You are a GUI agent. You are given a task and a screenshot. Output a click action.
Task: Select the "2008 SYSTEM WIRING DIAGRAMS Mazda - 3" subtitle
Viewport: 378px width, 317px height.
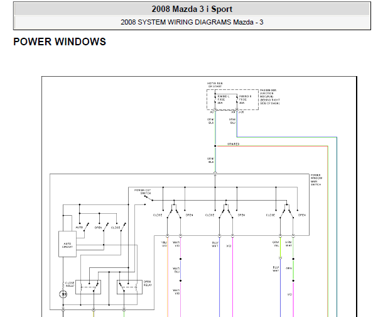pos(192,22)
